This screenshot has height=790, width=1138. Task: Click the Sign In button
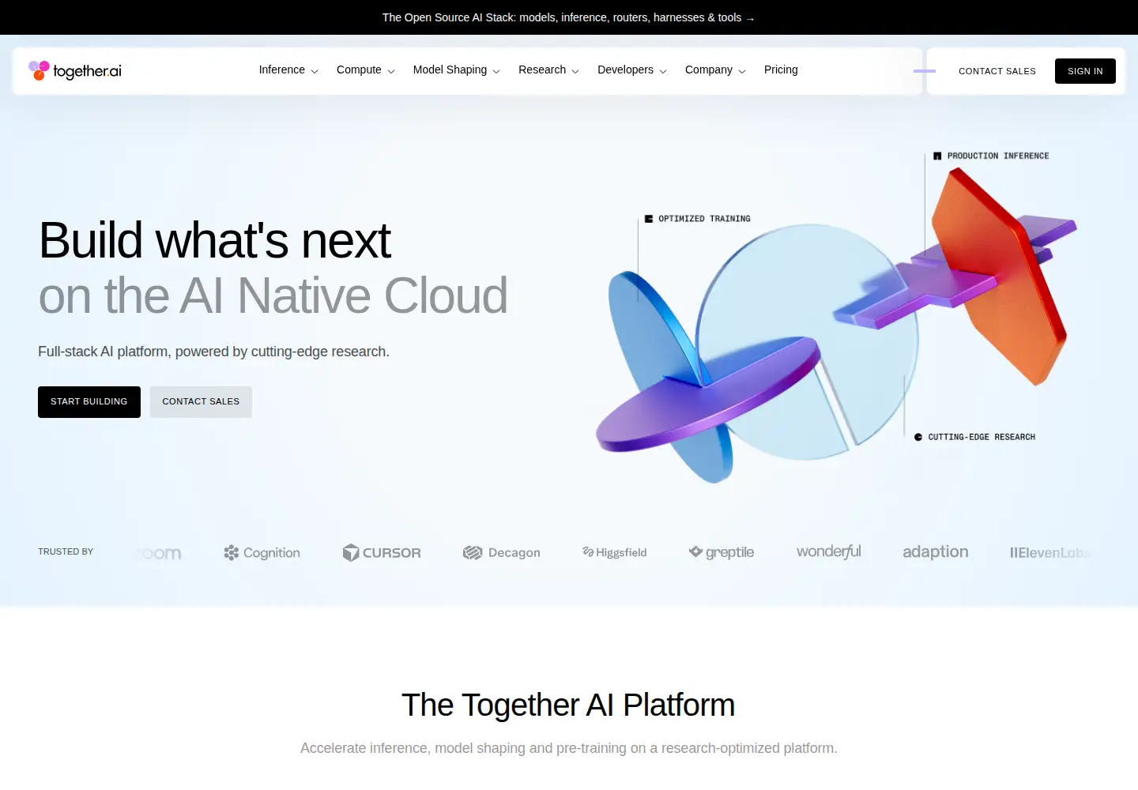point(1085,71)
